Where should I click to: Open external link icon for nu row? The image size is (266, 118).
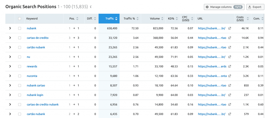(230, 57)
